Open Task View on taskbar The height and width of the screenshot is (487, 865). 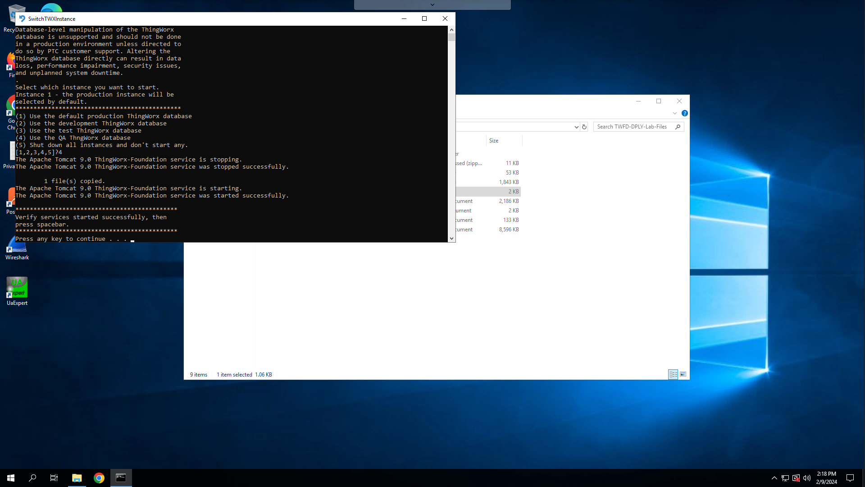[x=54, y=478]
